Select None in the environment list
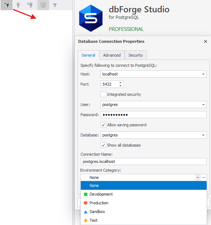211x225 pixels. pos(144,185)
